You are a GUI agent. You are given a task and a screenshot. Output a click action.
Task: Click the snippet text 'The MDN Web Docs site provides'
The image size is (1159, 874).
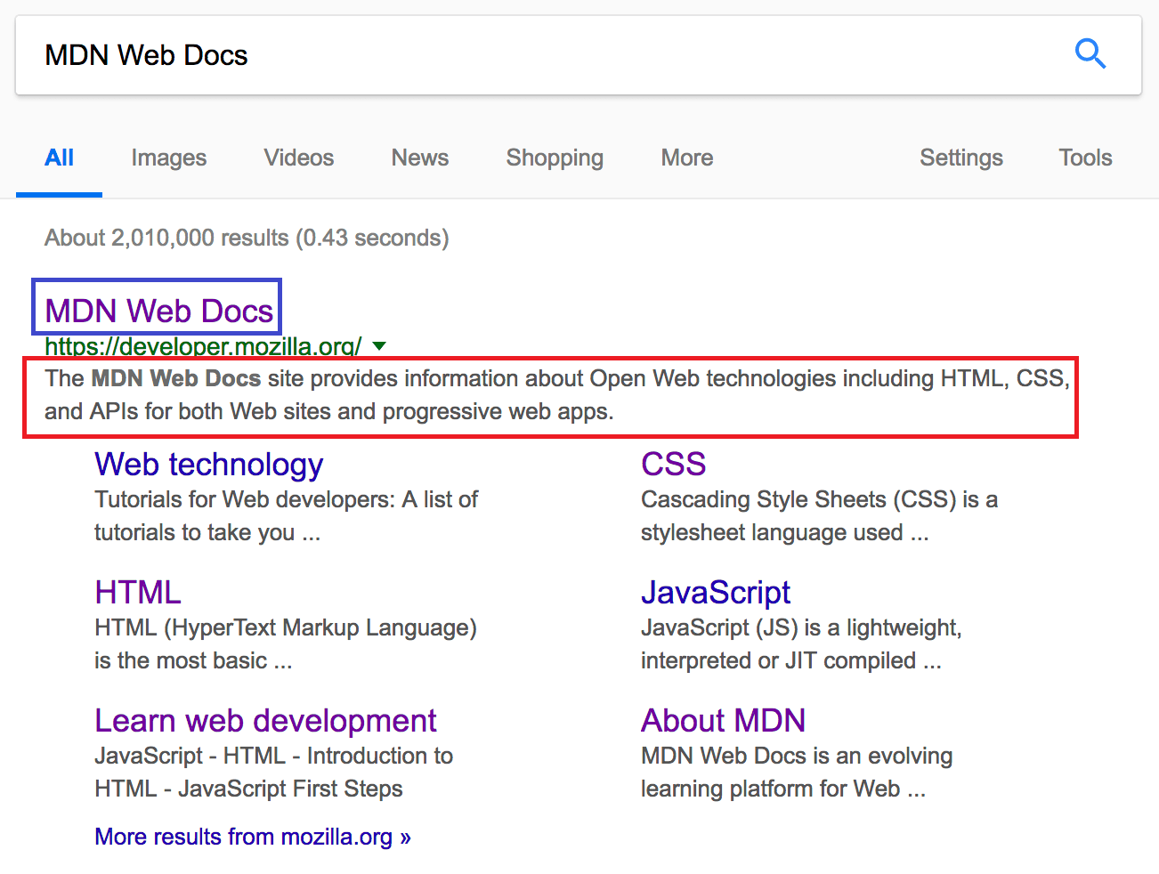tap(557, 394)
